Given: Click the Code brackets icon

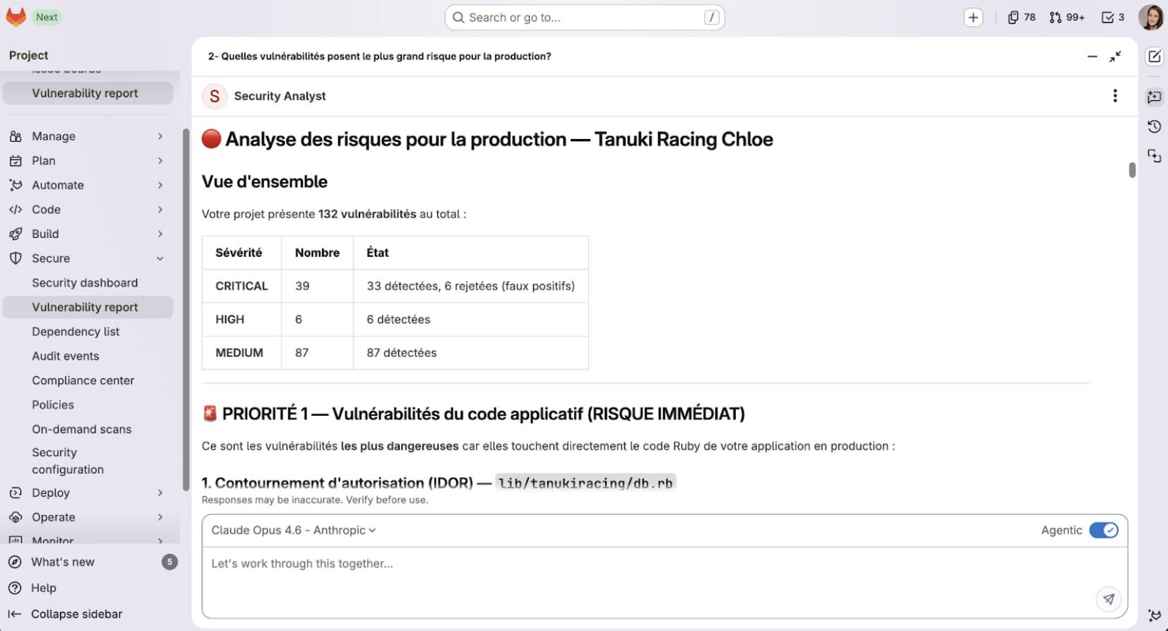Looking at the screenshot, I should point(16,210).
